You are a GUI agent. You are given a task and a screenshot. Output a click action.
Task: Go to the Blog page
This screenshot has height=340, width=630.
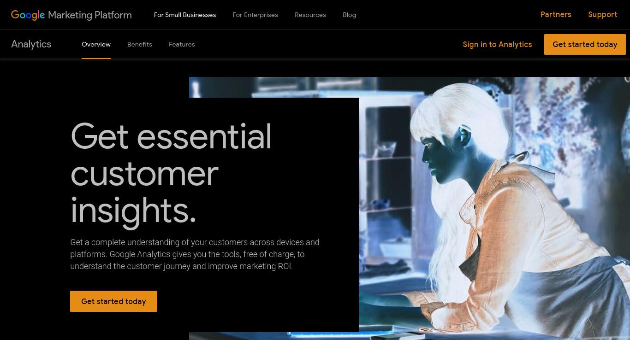(x=349, y=15)
